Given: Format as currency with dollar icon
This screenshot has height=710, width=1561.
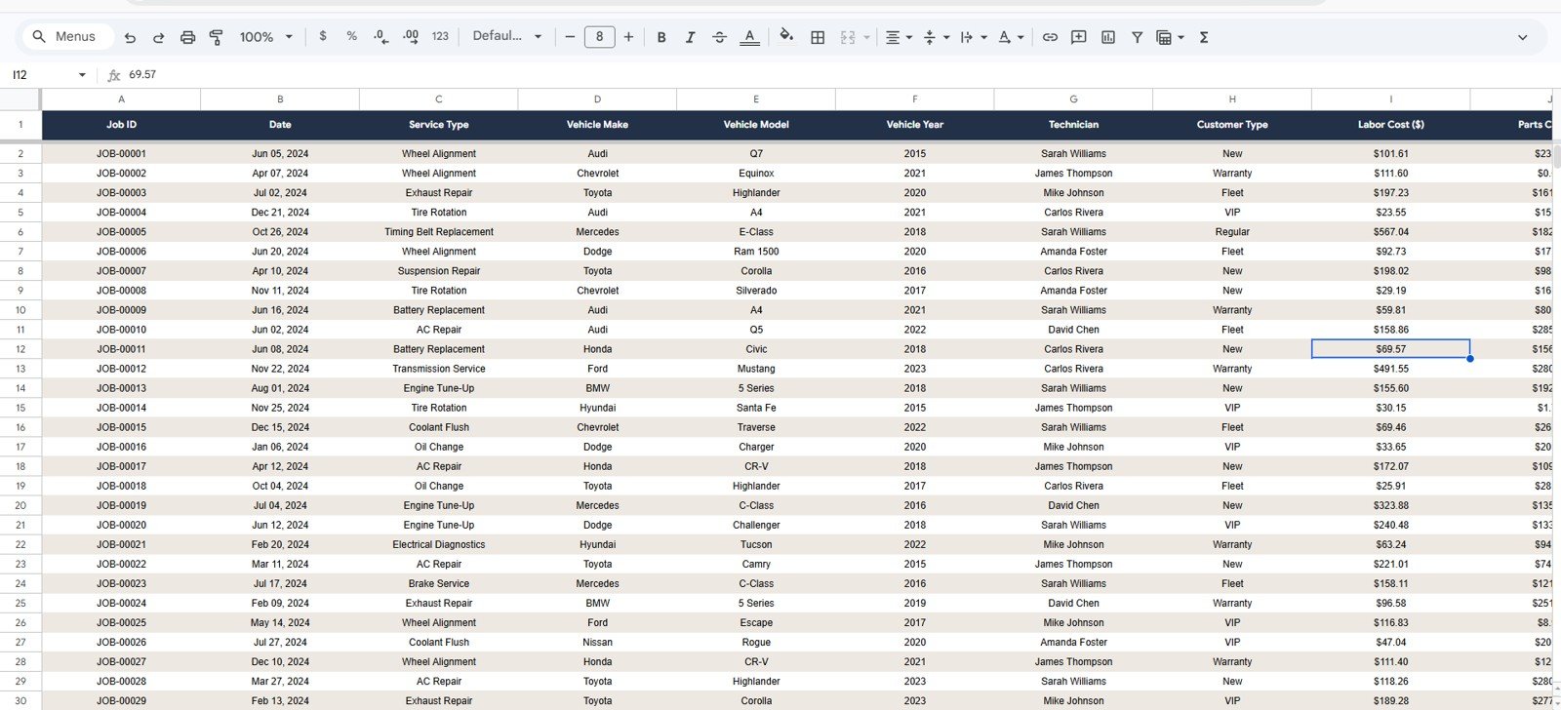Looking at the screenshot, I should [323, 36].
